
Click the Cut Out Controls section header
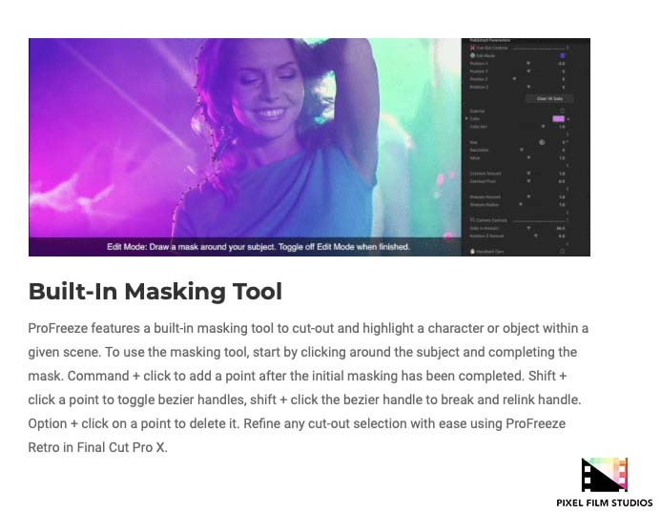click(491, 48)
